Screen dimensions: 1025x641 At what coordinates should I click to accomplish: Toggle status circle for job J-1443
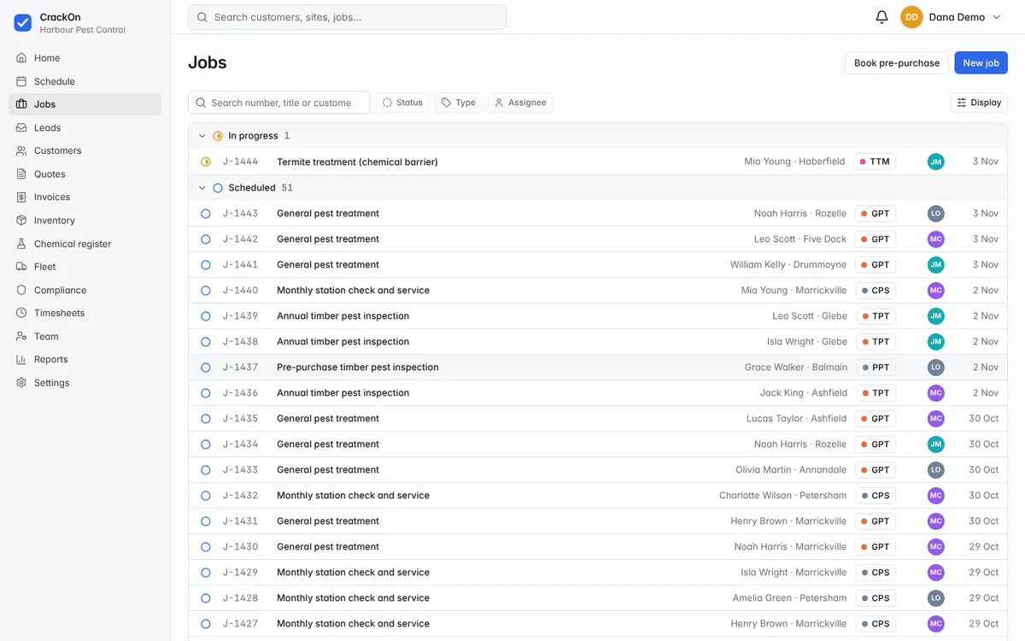(x=206, y=214)
